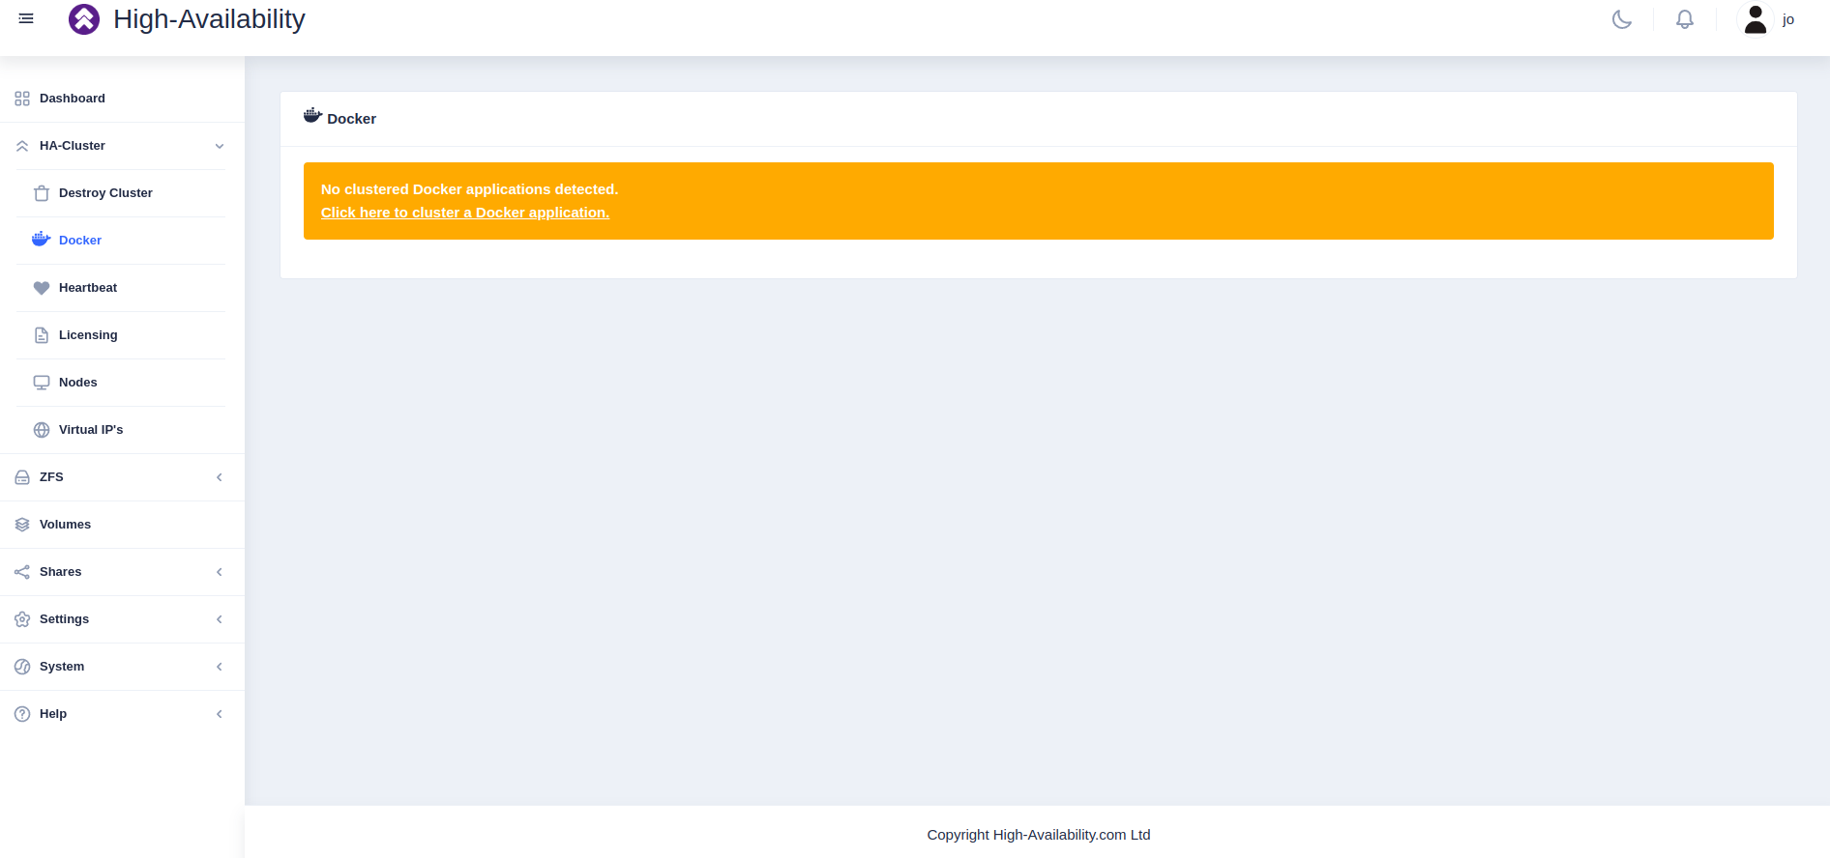Click the Settings gear icon
The image size is (1830, 858).
click(x=22, y=619)
